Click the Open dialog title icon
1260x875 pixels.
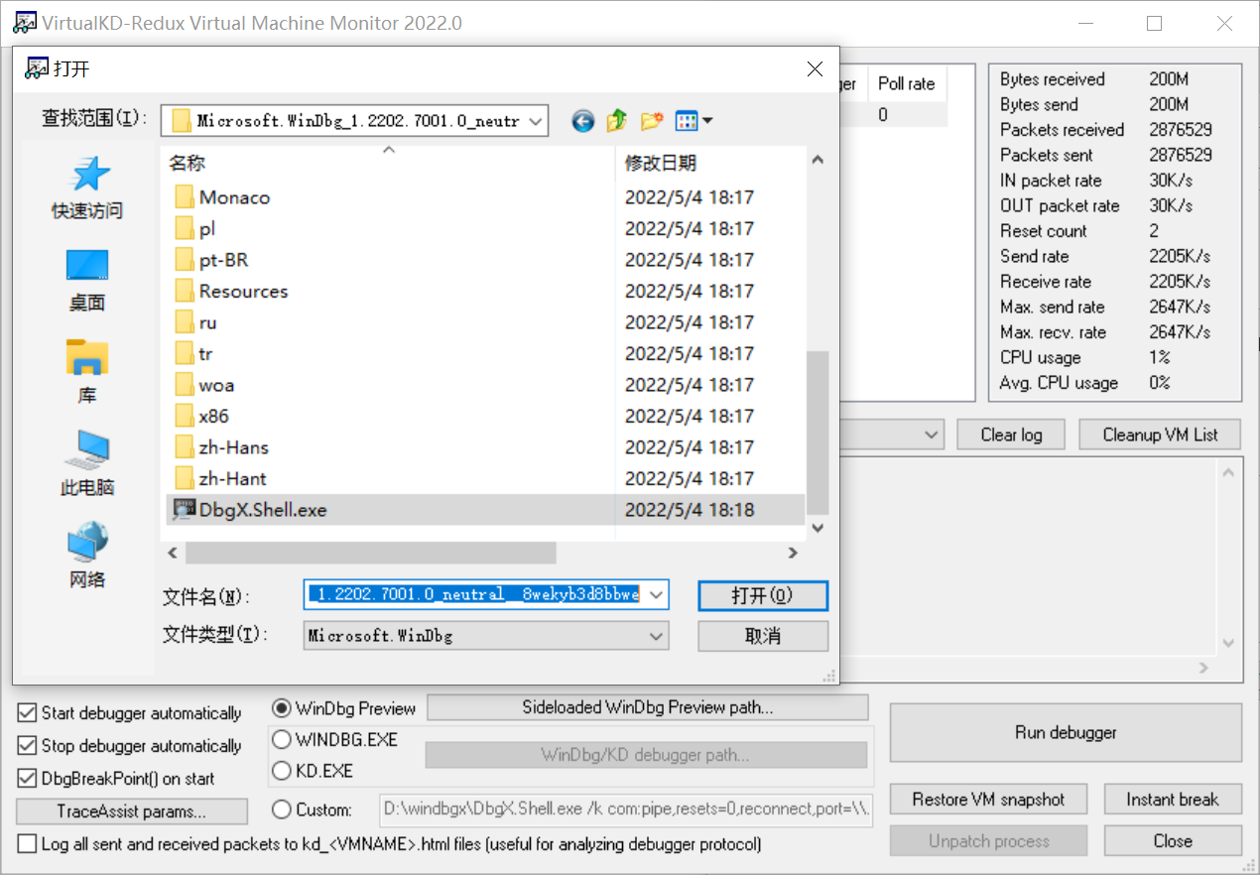(x=37, y=68)
